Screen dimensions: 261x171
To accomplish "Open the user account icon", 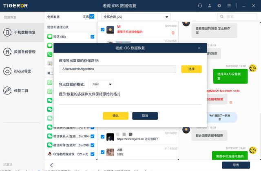I will 210,6.
